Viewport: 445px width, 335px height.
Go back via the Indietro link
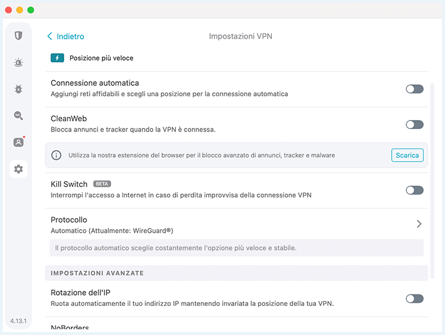70,36
